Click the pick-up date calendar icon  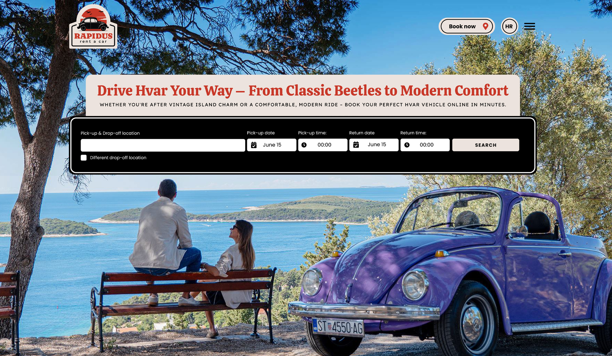[x=254, y=145]
